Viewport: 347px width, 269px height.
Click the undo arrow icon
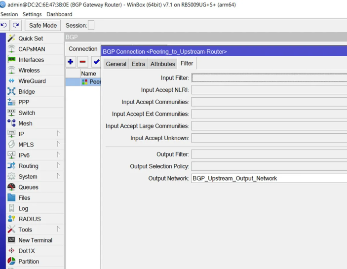(x=4, y=25)
